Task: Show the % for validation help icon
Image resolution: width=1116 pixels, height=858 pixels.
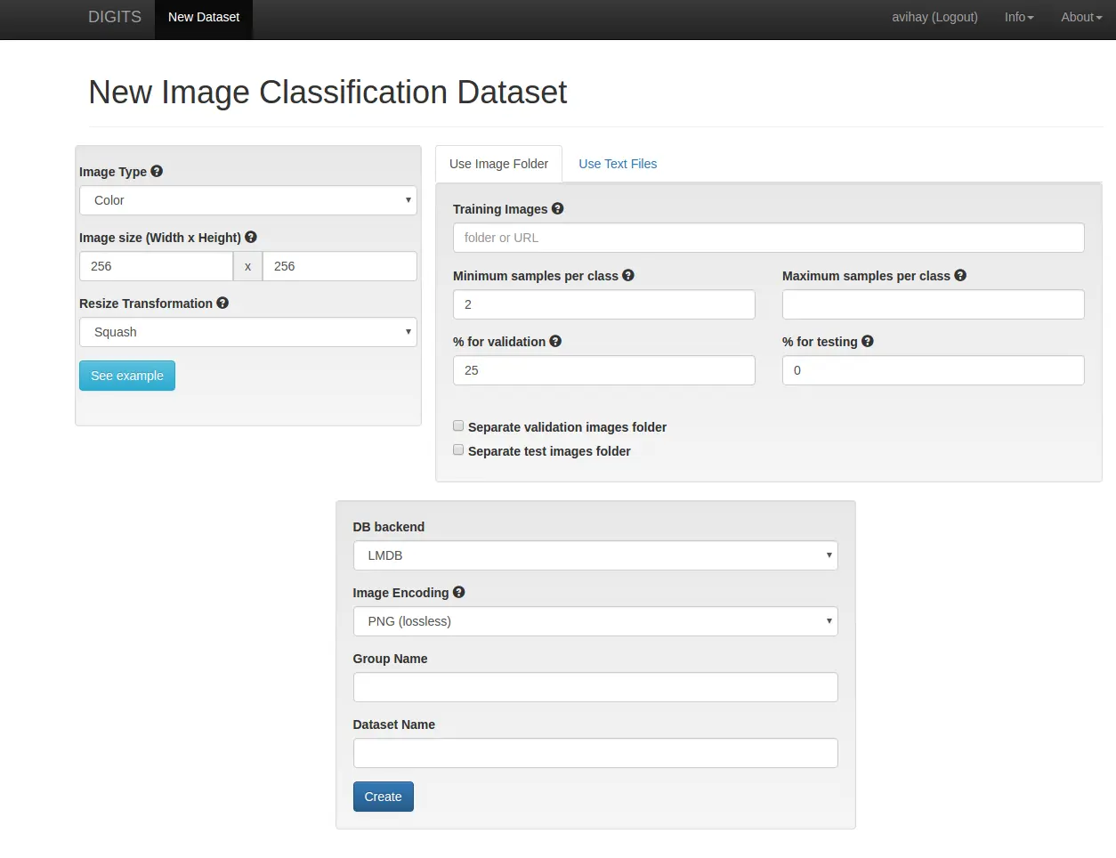Action: [555, 342]
